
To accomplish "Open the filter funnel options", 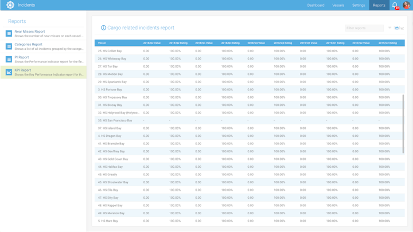I will click(x=390, y=28).
